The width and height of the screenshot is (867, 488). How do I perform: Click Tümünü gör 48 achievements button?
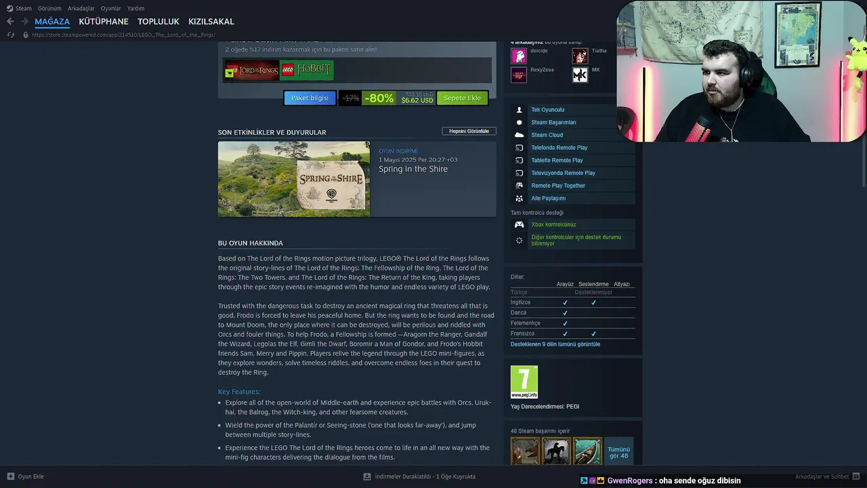click(x=618, y=452)
